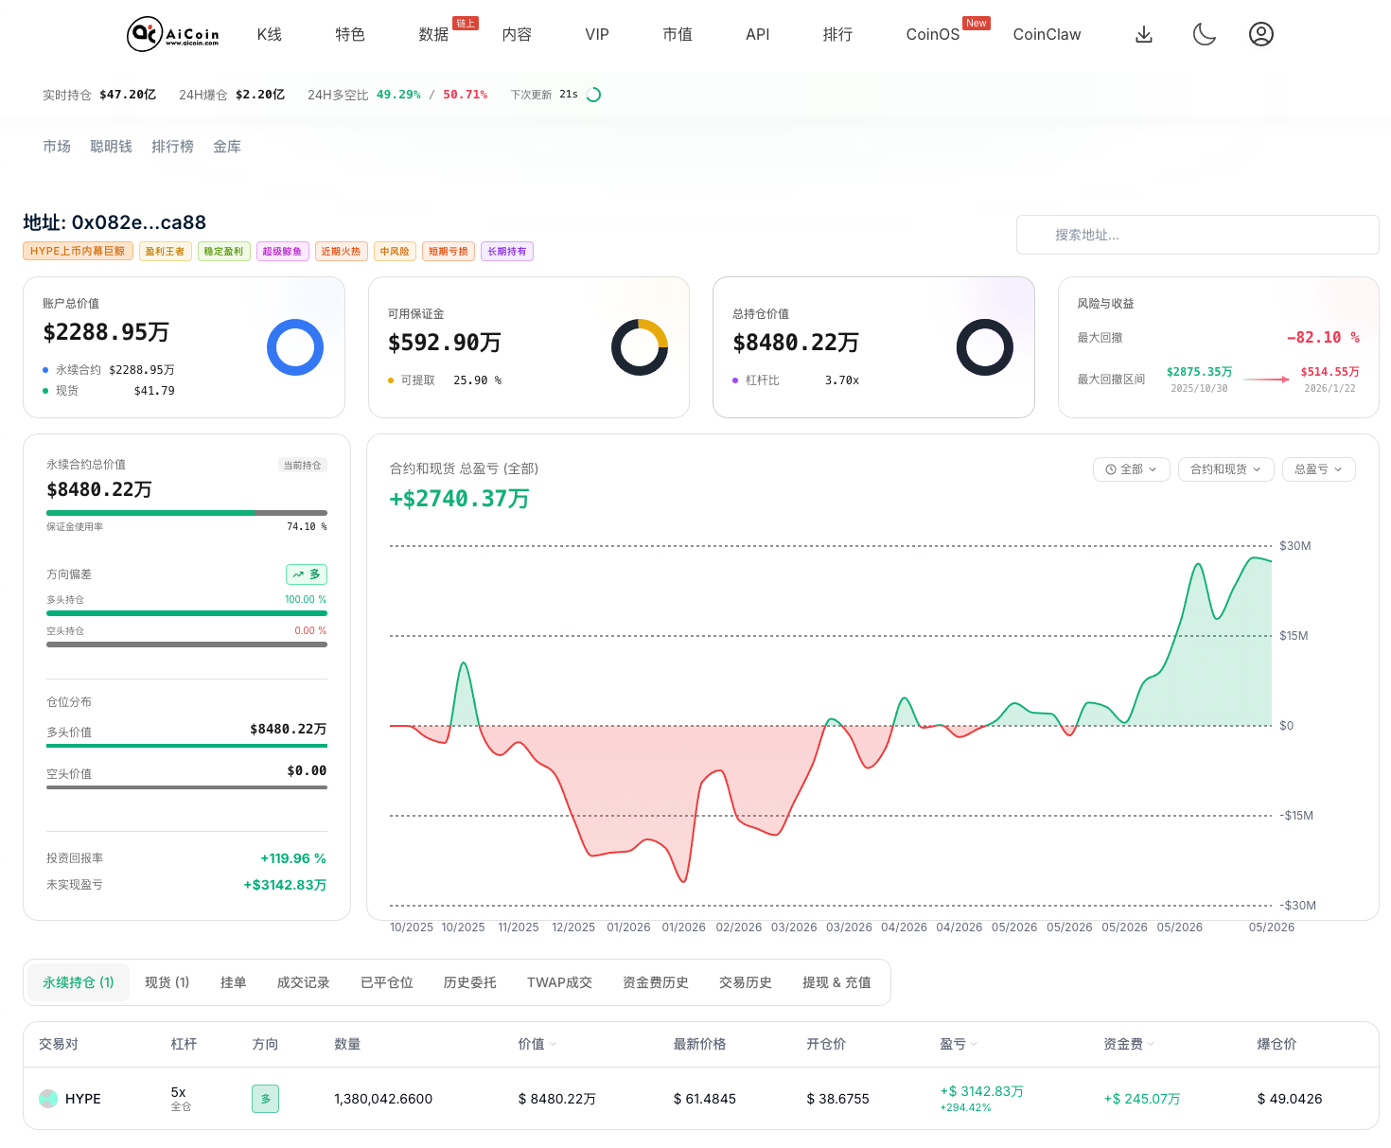The height and width of the screenshot is (1148, 1391).
Task: Open the VIP menu
Action: pos(597,34)
